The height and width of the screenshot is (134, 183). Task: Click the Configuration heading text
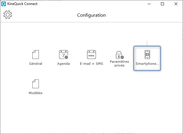tap(91, 15)
